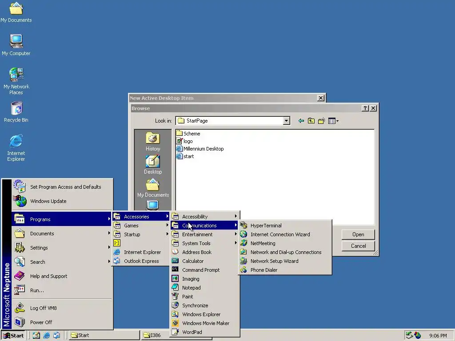Open the Run dialog
455x341 pixels.
pyautogui.click(x=62, y=290)
